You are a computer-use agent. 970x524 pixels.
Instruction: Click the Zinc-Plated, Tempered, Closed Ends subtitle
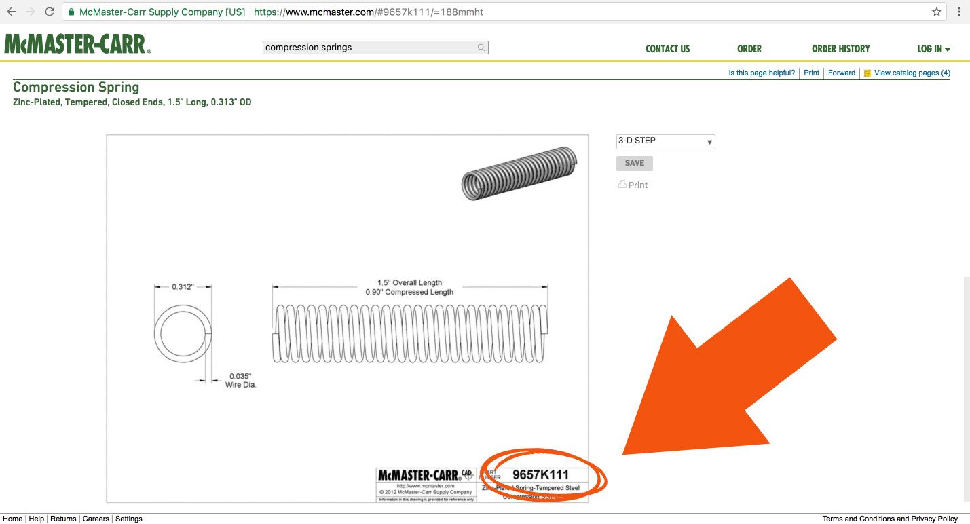[132, 102]
